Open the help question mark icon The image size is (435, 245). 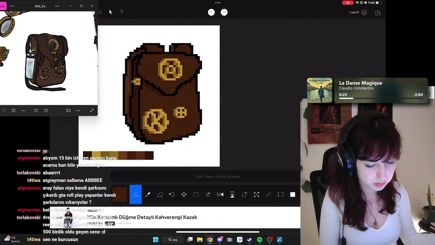point(122,12)
